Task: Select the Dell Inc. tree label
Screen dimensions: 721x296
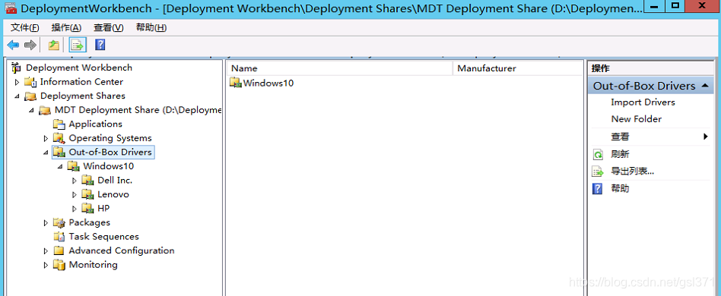Action: click(x=115, y=181)
